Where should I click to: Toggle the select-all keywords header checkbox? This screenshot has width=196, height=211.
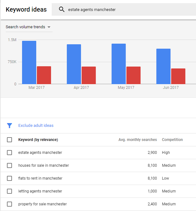tap(9, 140)
